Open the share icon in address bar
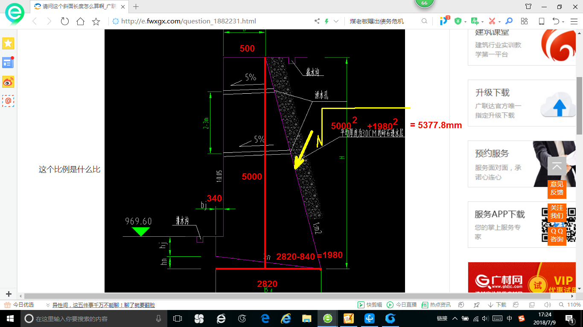This screenshot has width=583, height=327. [x=317, y=21]
